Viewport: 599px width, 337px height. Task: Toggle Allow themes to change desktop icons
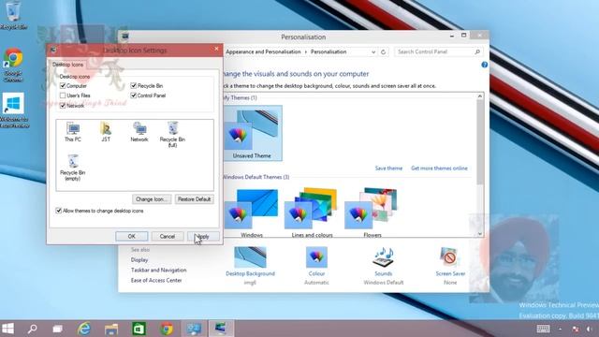[58, 211]
